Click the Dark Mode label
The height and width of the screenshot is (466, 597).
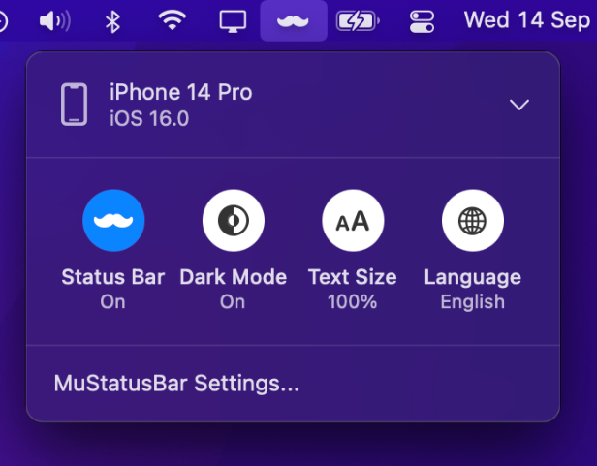click(234, 277)
